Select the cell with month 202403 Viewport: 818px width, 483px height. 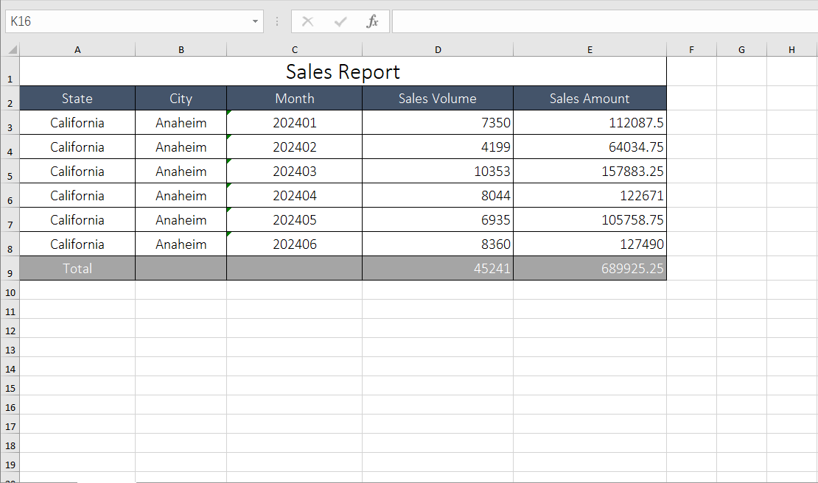(295, 172)
